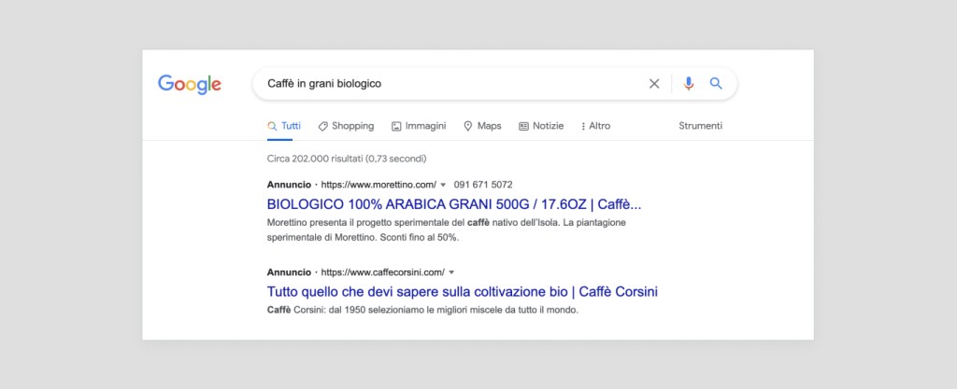Click the Shopping tag icon
Screen dimensions: 957x389
point(322,126)
